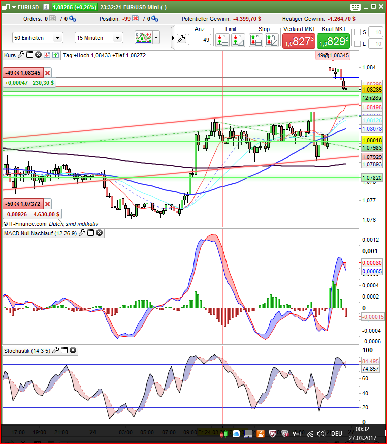Click the Stochastik value 84,495 label

coord(370,361)
